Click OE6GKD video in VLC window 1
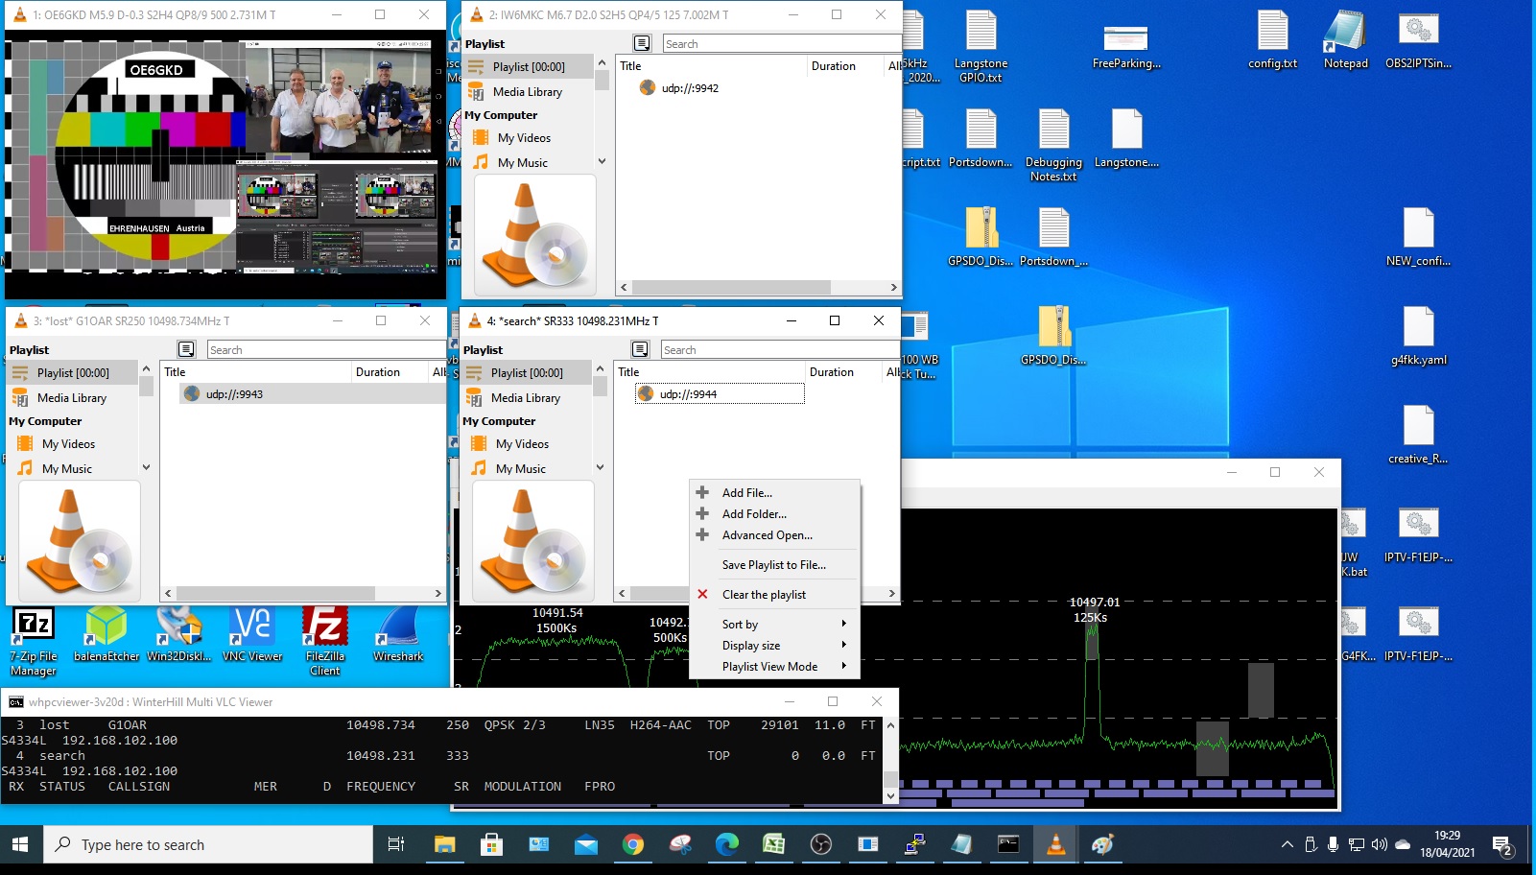This screenshot has width=1536, height=875. click(x=225, y=165)
